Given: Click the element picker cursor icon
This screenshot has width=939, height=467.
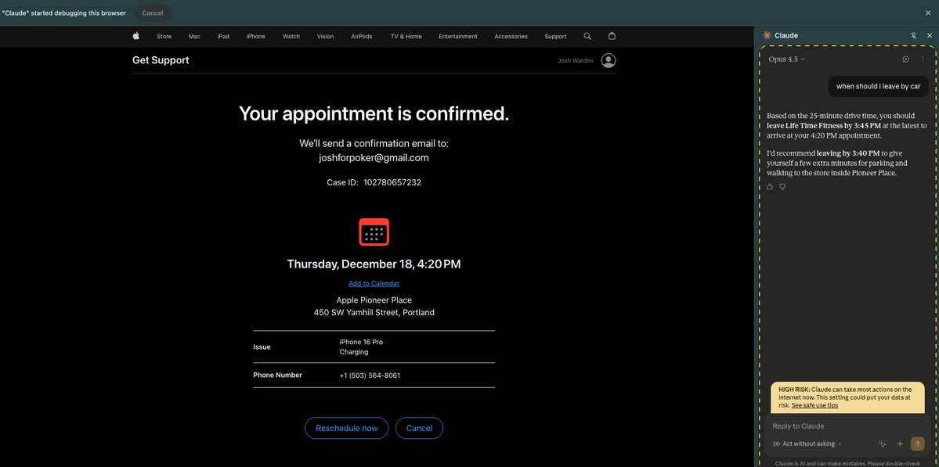Looking at the screenshot, I should click(882, 444).
